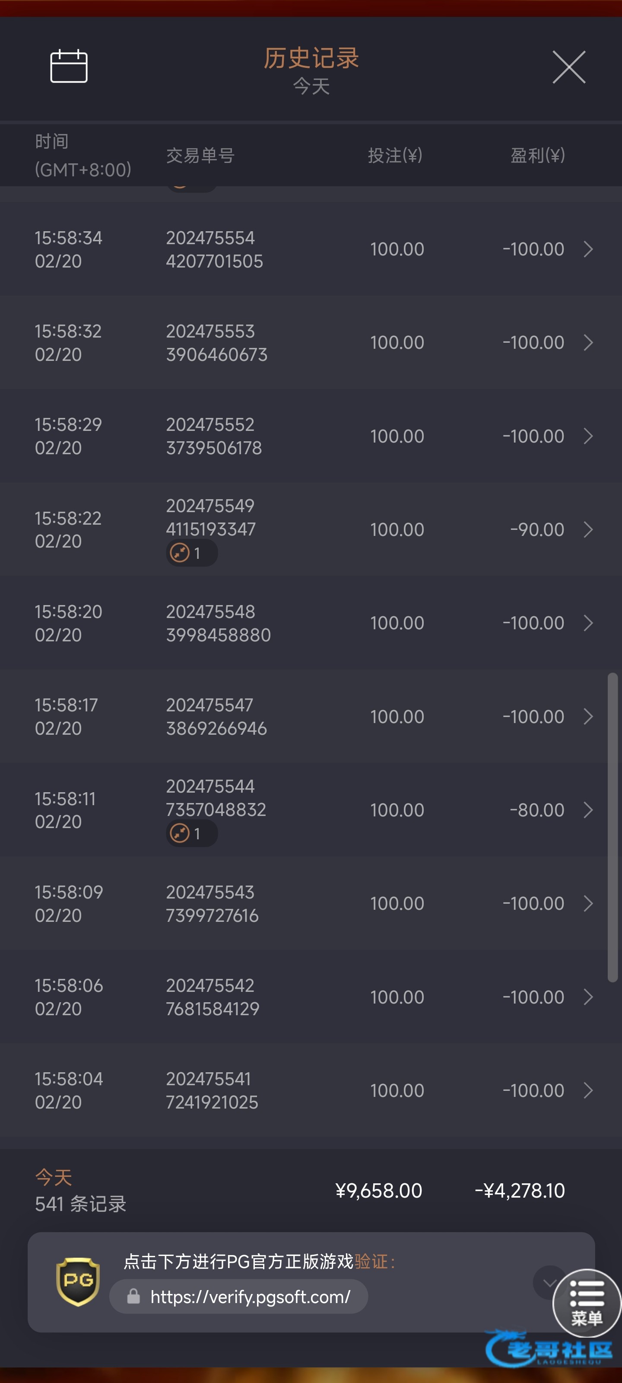Show details of the -90.00 profit record
622x1383 pixels.
588,529
